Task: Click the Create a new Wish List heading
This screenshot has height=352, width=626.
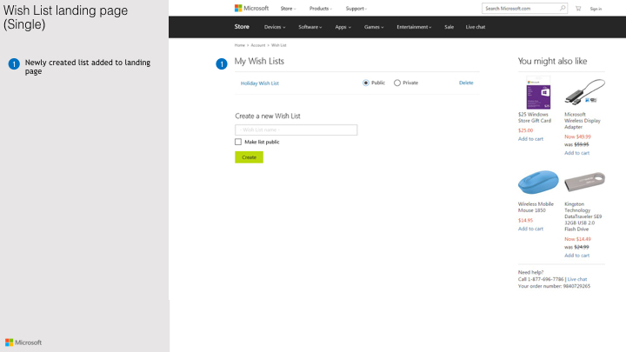Action: coord(268,116)
